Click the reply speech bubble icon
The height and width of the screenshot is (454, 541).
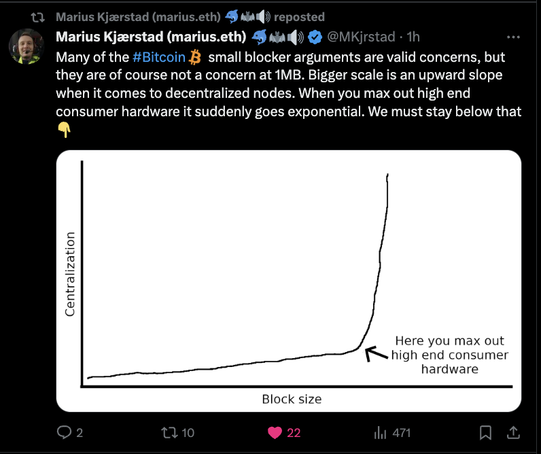pyautogui.click(x=65, y=432)
